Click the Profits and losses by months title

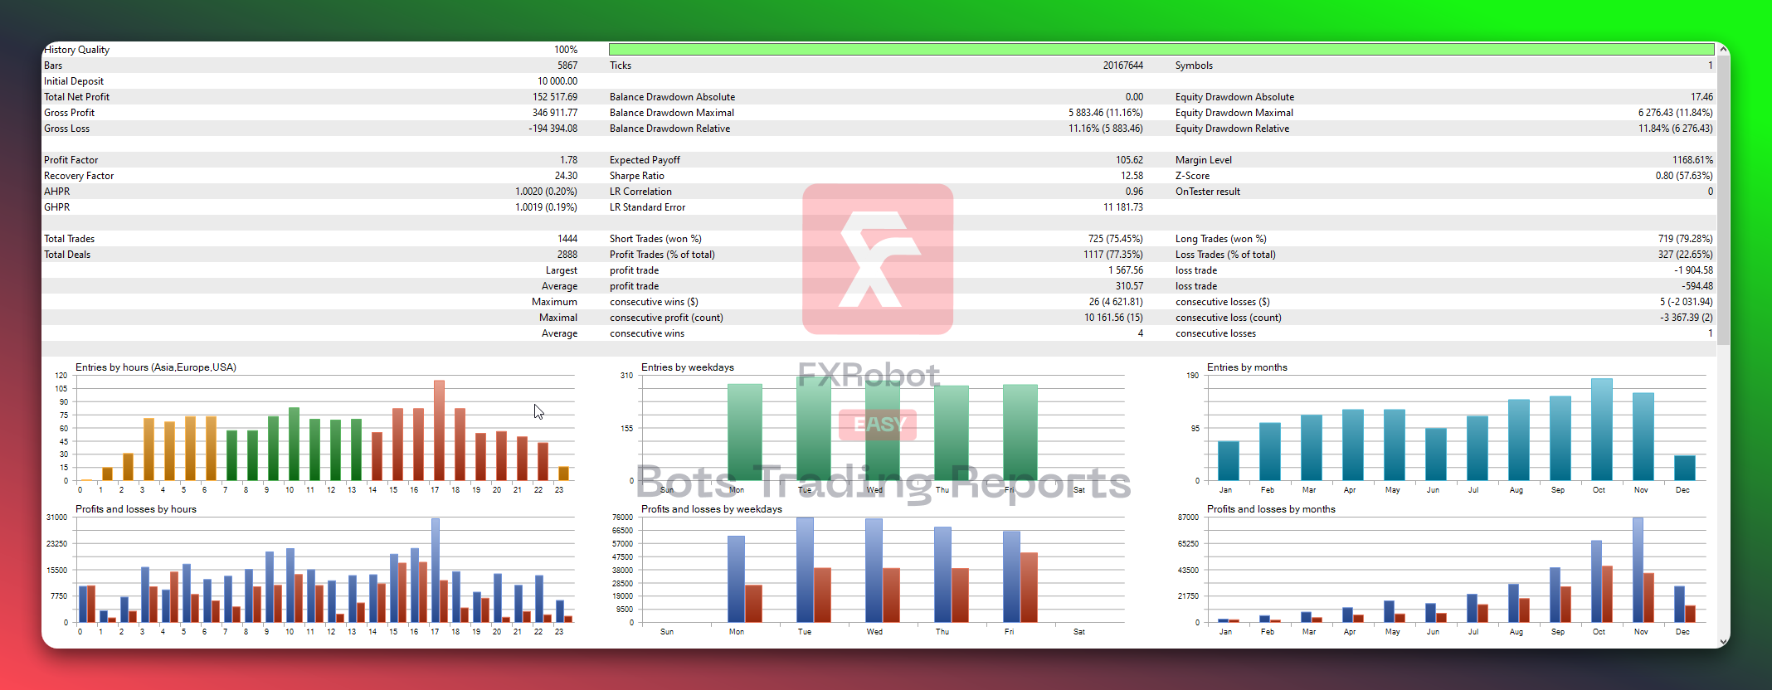coord(1271,509)
